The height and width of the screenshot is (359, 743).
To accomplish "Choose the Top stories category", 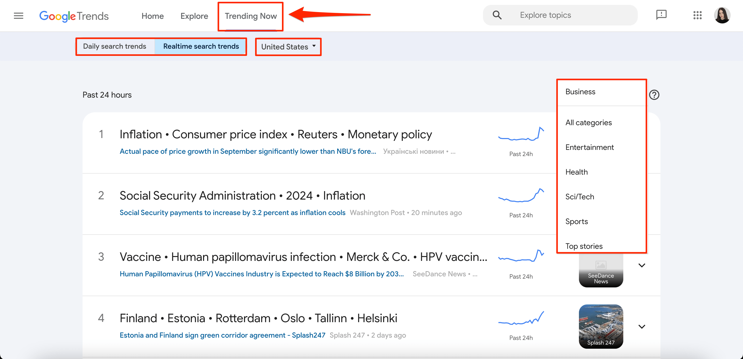I will pos(601,246).
